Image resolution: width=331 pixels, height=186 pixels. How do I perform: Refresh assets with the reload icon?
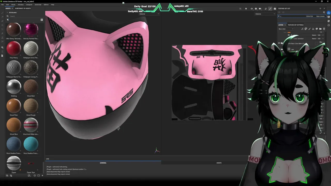[29, 176]
